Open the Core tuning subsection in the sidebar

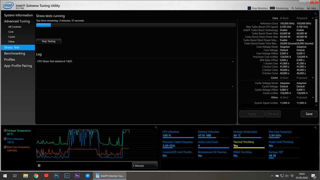point(11,32)
